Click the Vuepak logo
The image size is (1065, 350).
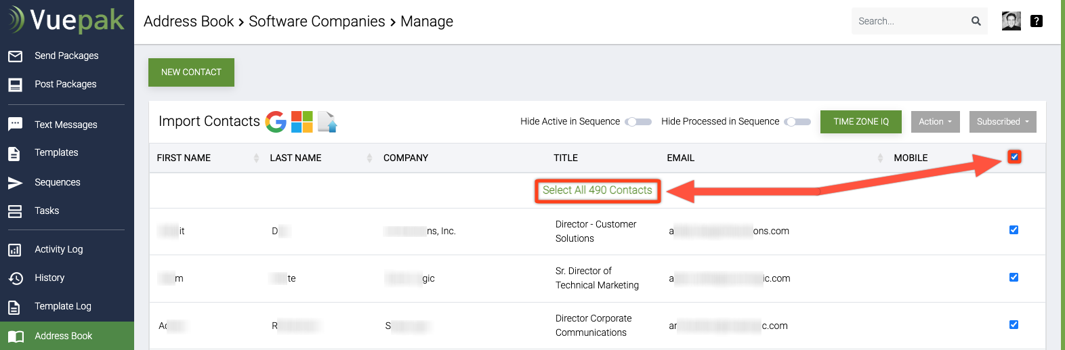pyautogui.click(x=66, y=20)
